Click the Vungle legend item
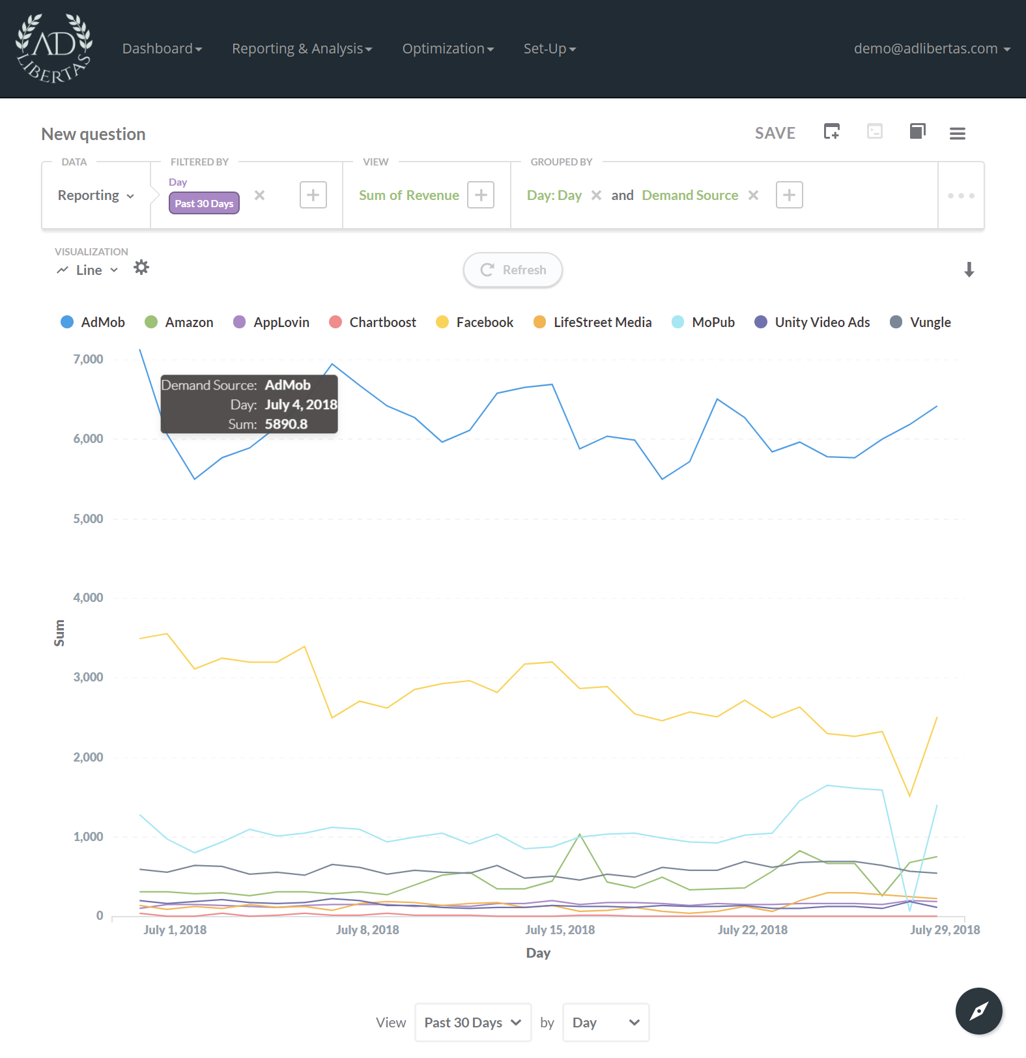This screenshot has width=1026, height=1058. [920, 322]
